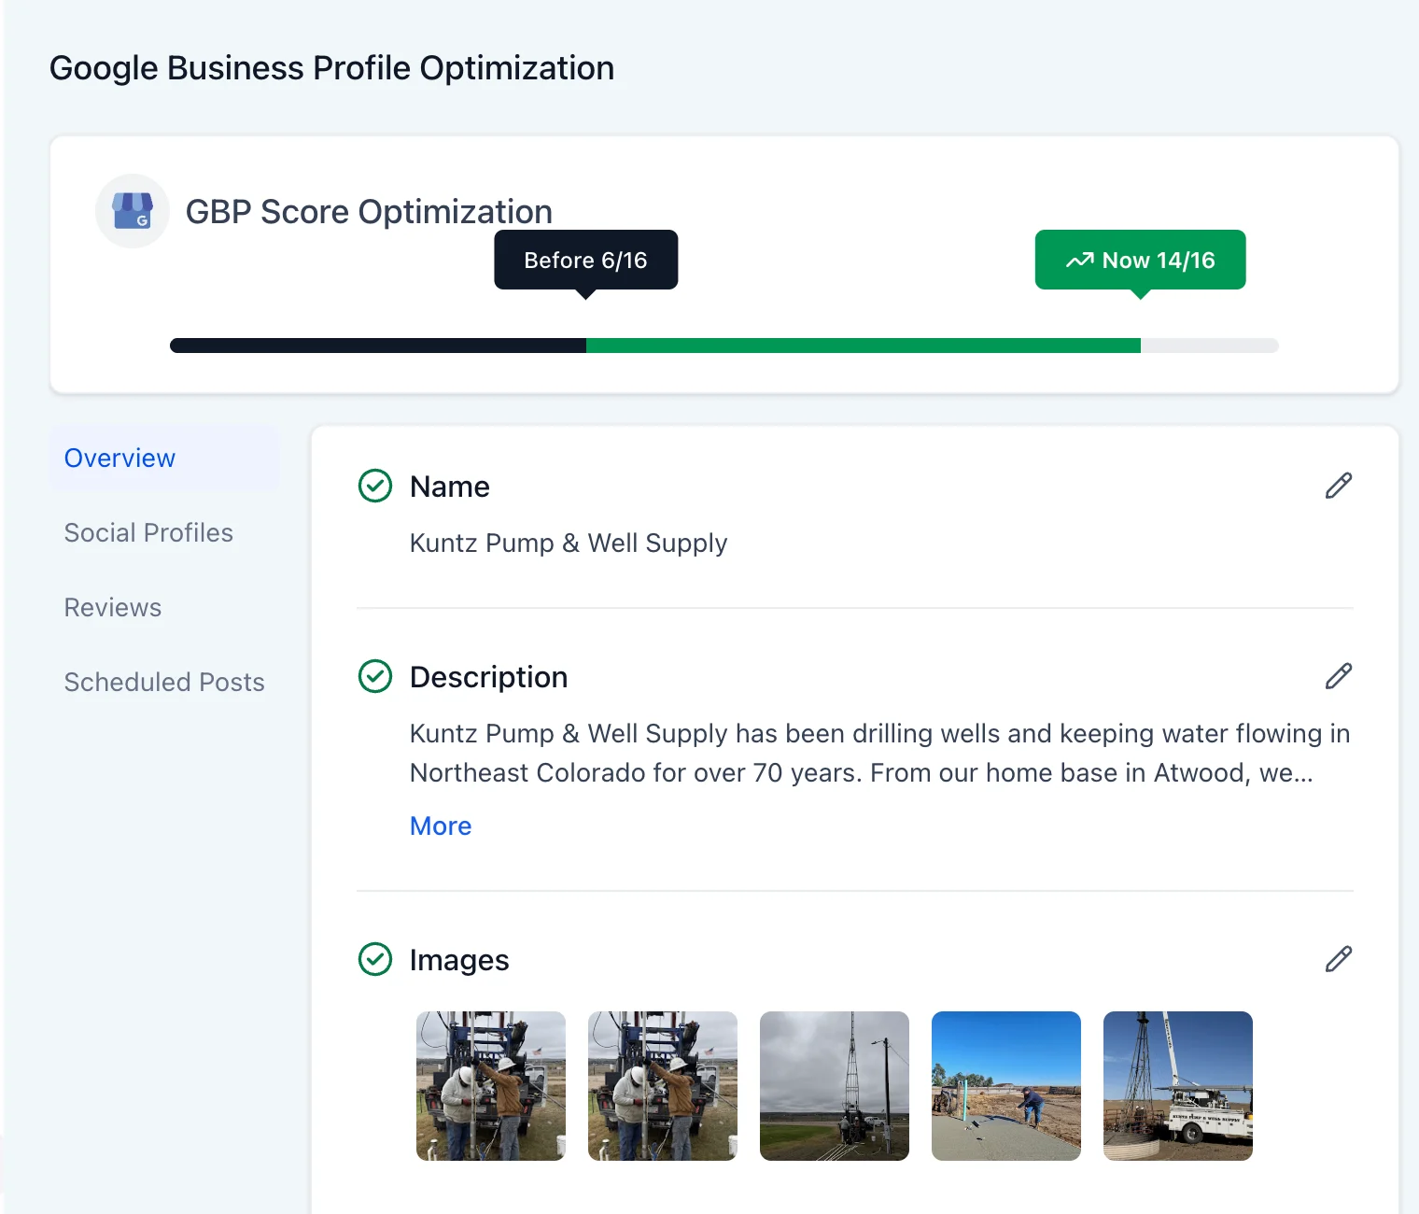Click the 'GBP Score Optimization' heading

point(369,212)
